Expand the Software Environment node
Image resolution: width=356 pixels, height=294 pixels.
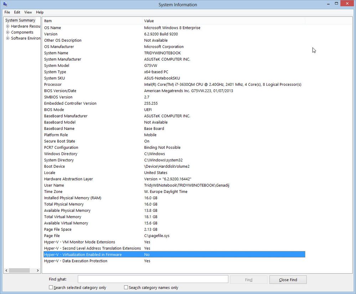8,38
